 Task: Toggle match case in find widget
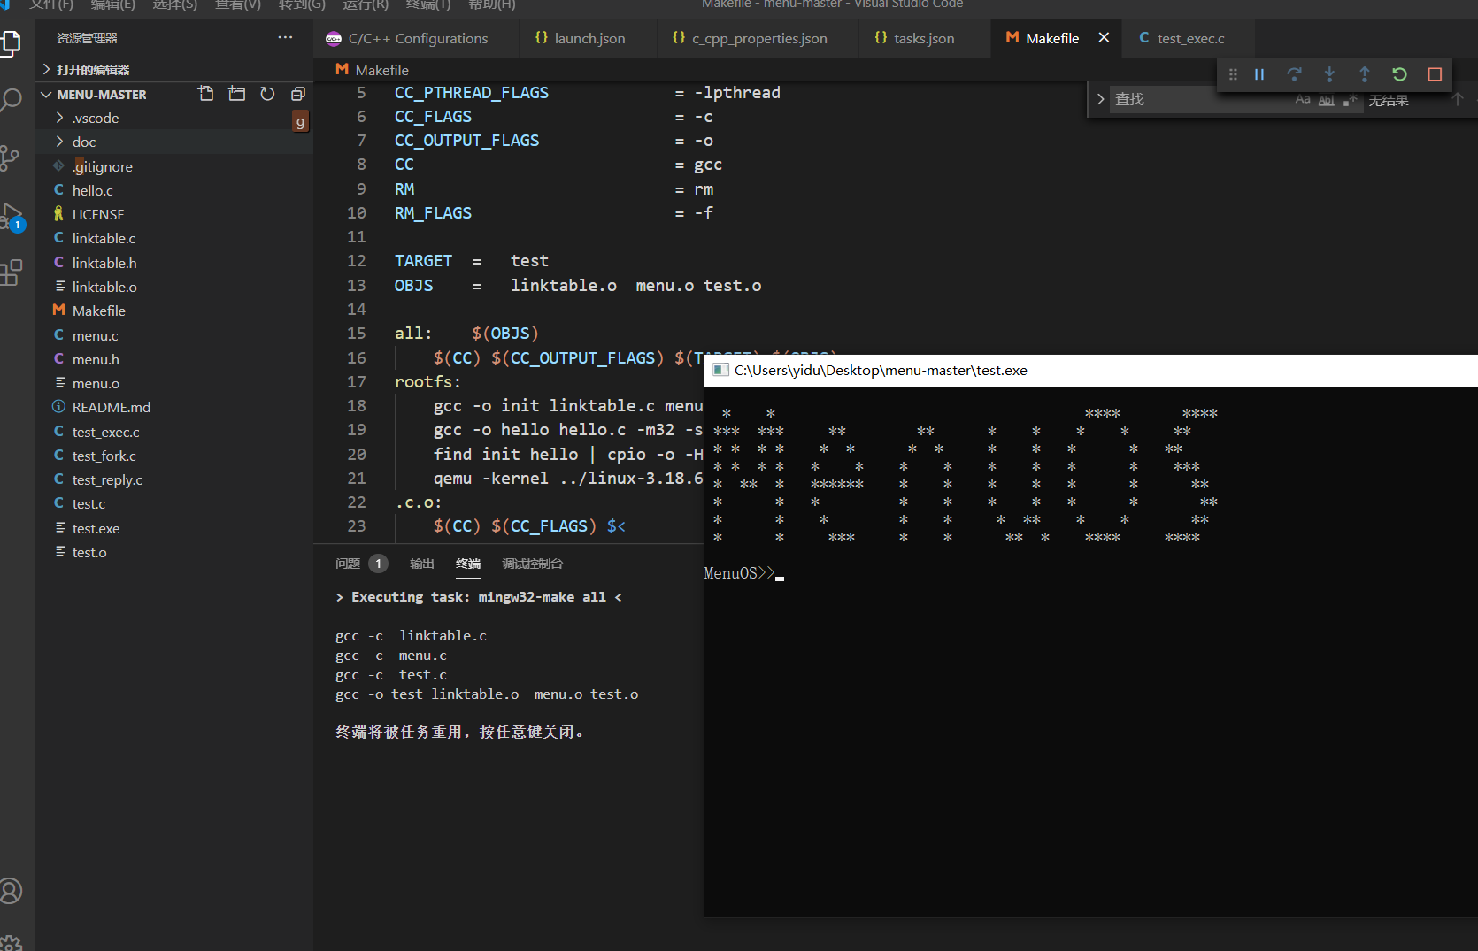pos(1302,100)
